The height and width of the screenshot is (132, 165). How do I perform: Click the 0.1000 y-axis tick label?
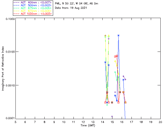10,19
